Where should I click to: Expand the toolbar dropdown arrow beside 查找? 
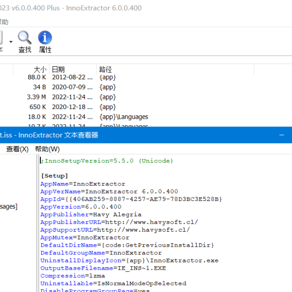11,42
